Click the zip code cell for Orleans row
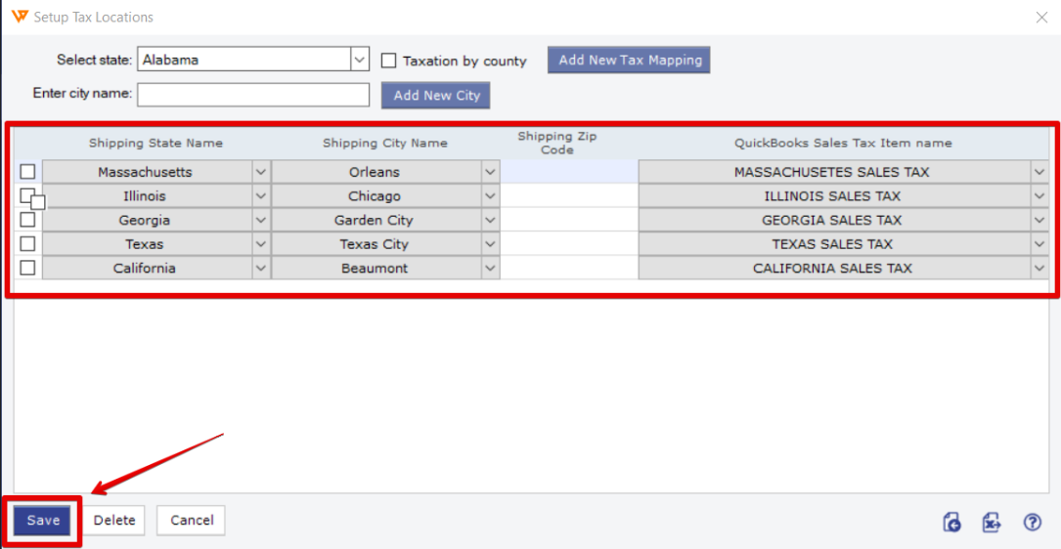This screenshot has height=549, width=1061. [569, 172]
